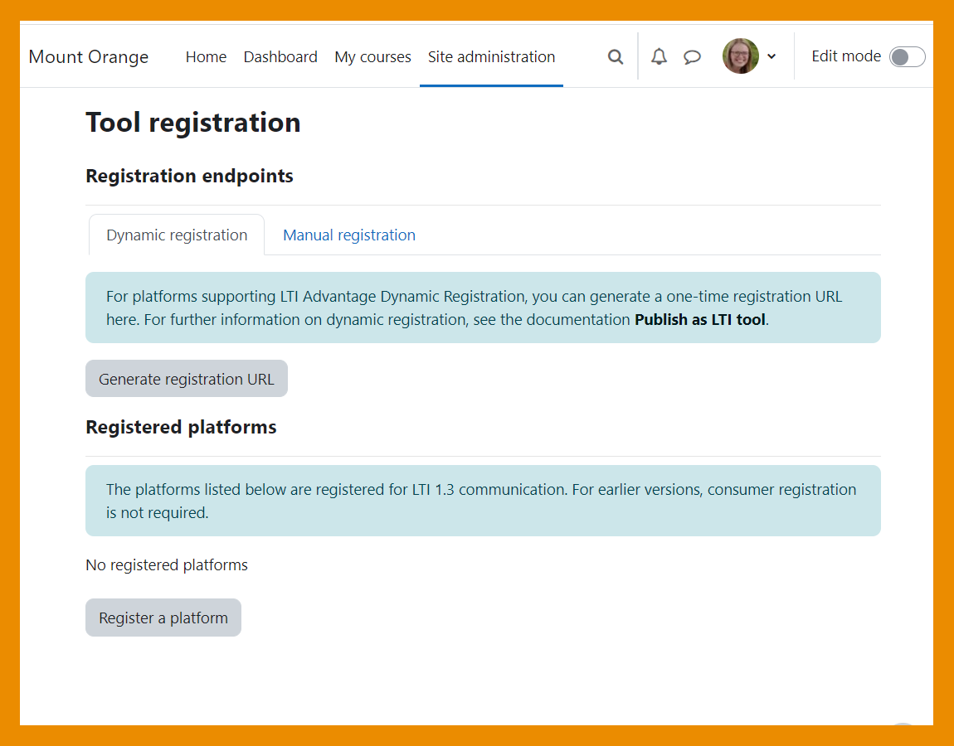This screenshot has height=746, width=954.
Task: Click the help button at bottom right corner
Action: tap(903, 726)
